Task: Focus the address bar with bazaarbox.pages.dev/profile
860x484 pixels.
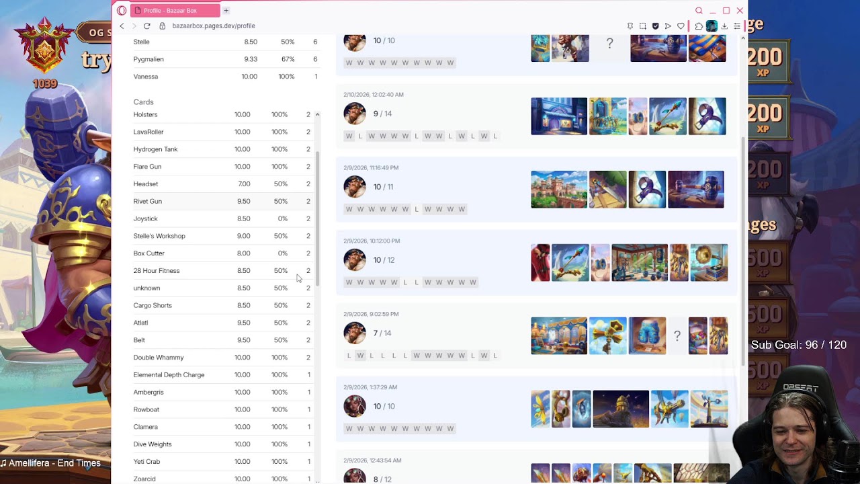Action: coord(214,26)
